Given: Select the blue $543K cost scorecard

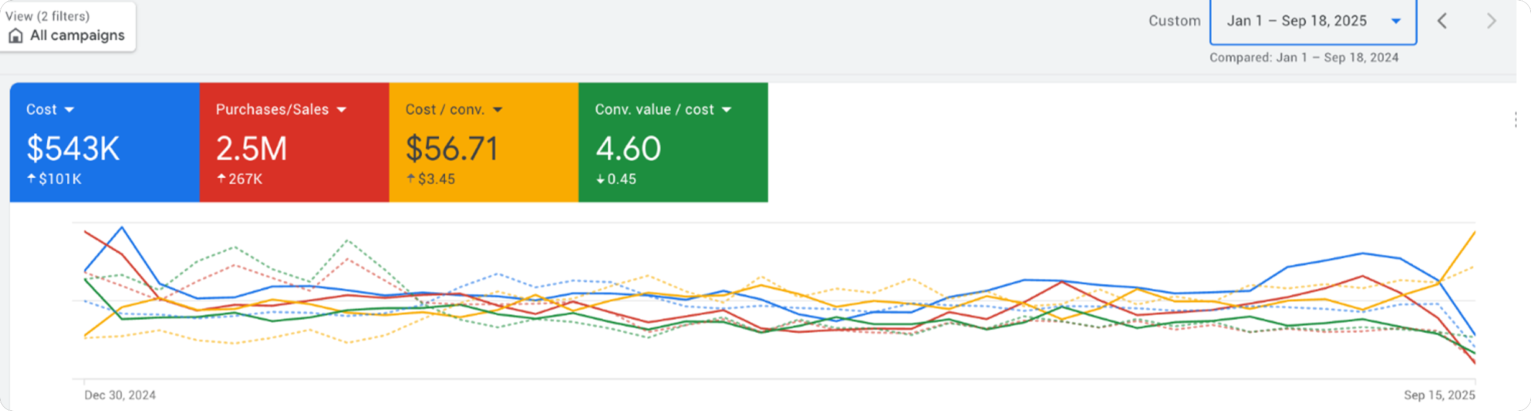Looking at the screenshot, I should tap(105, 142).
